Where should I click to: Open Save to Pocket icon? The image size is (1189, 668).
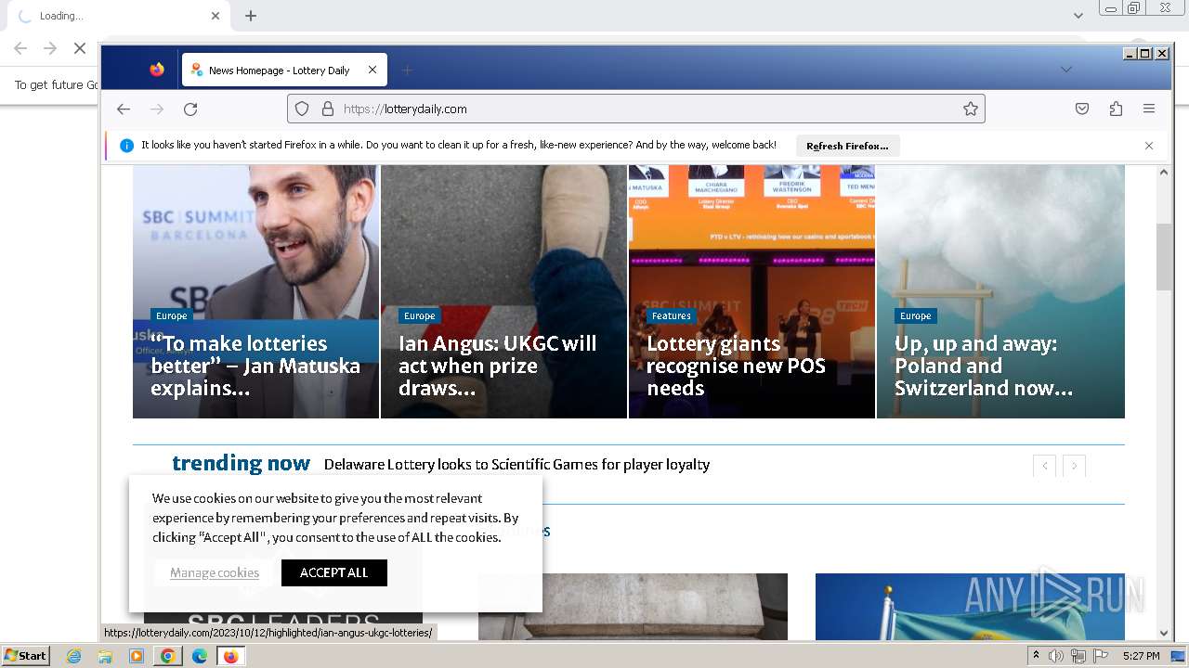click(1082, 109)
